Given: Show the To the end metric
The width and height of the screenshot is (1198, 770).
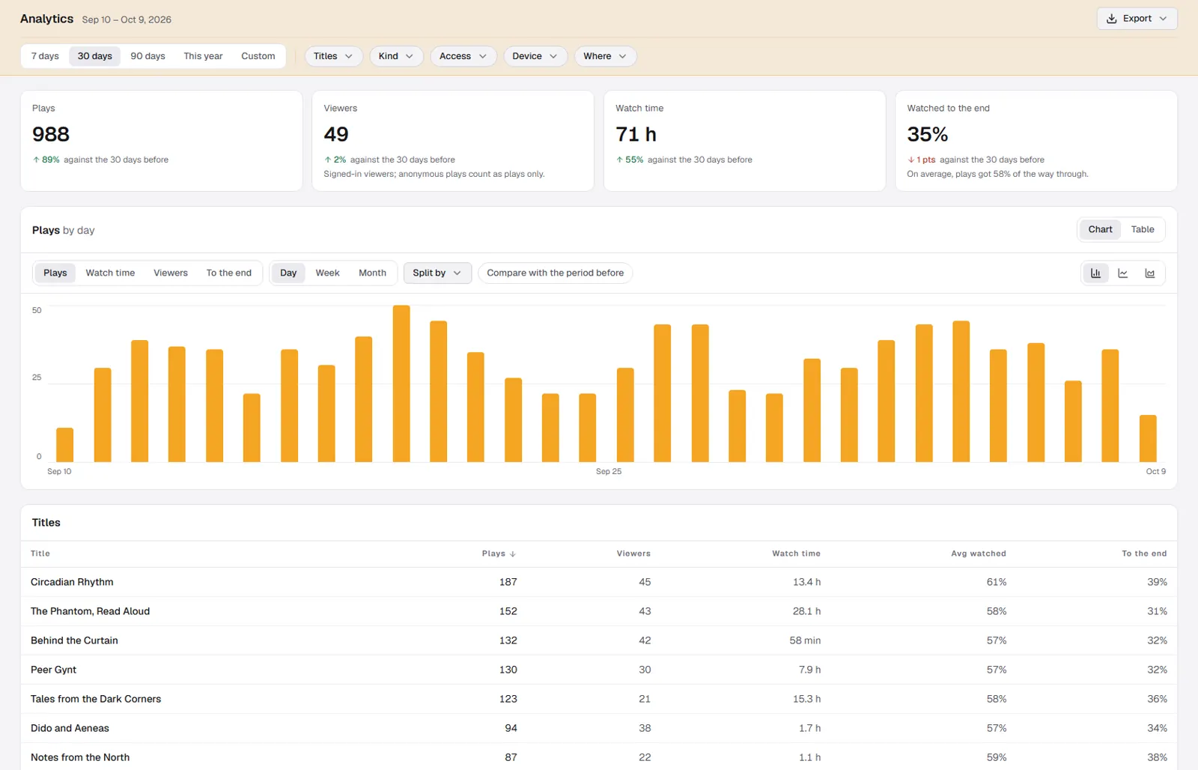Looking at the screenshot, I should [229, 273].
